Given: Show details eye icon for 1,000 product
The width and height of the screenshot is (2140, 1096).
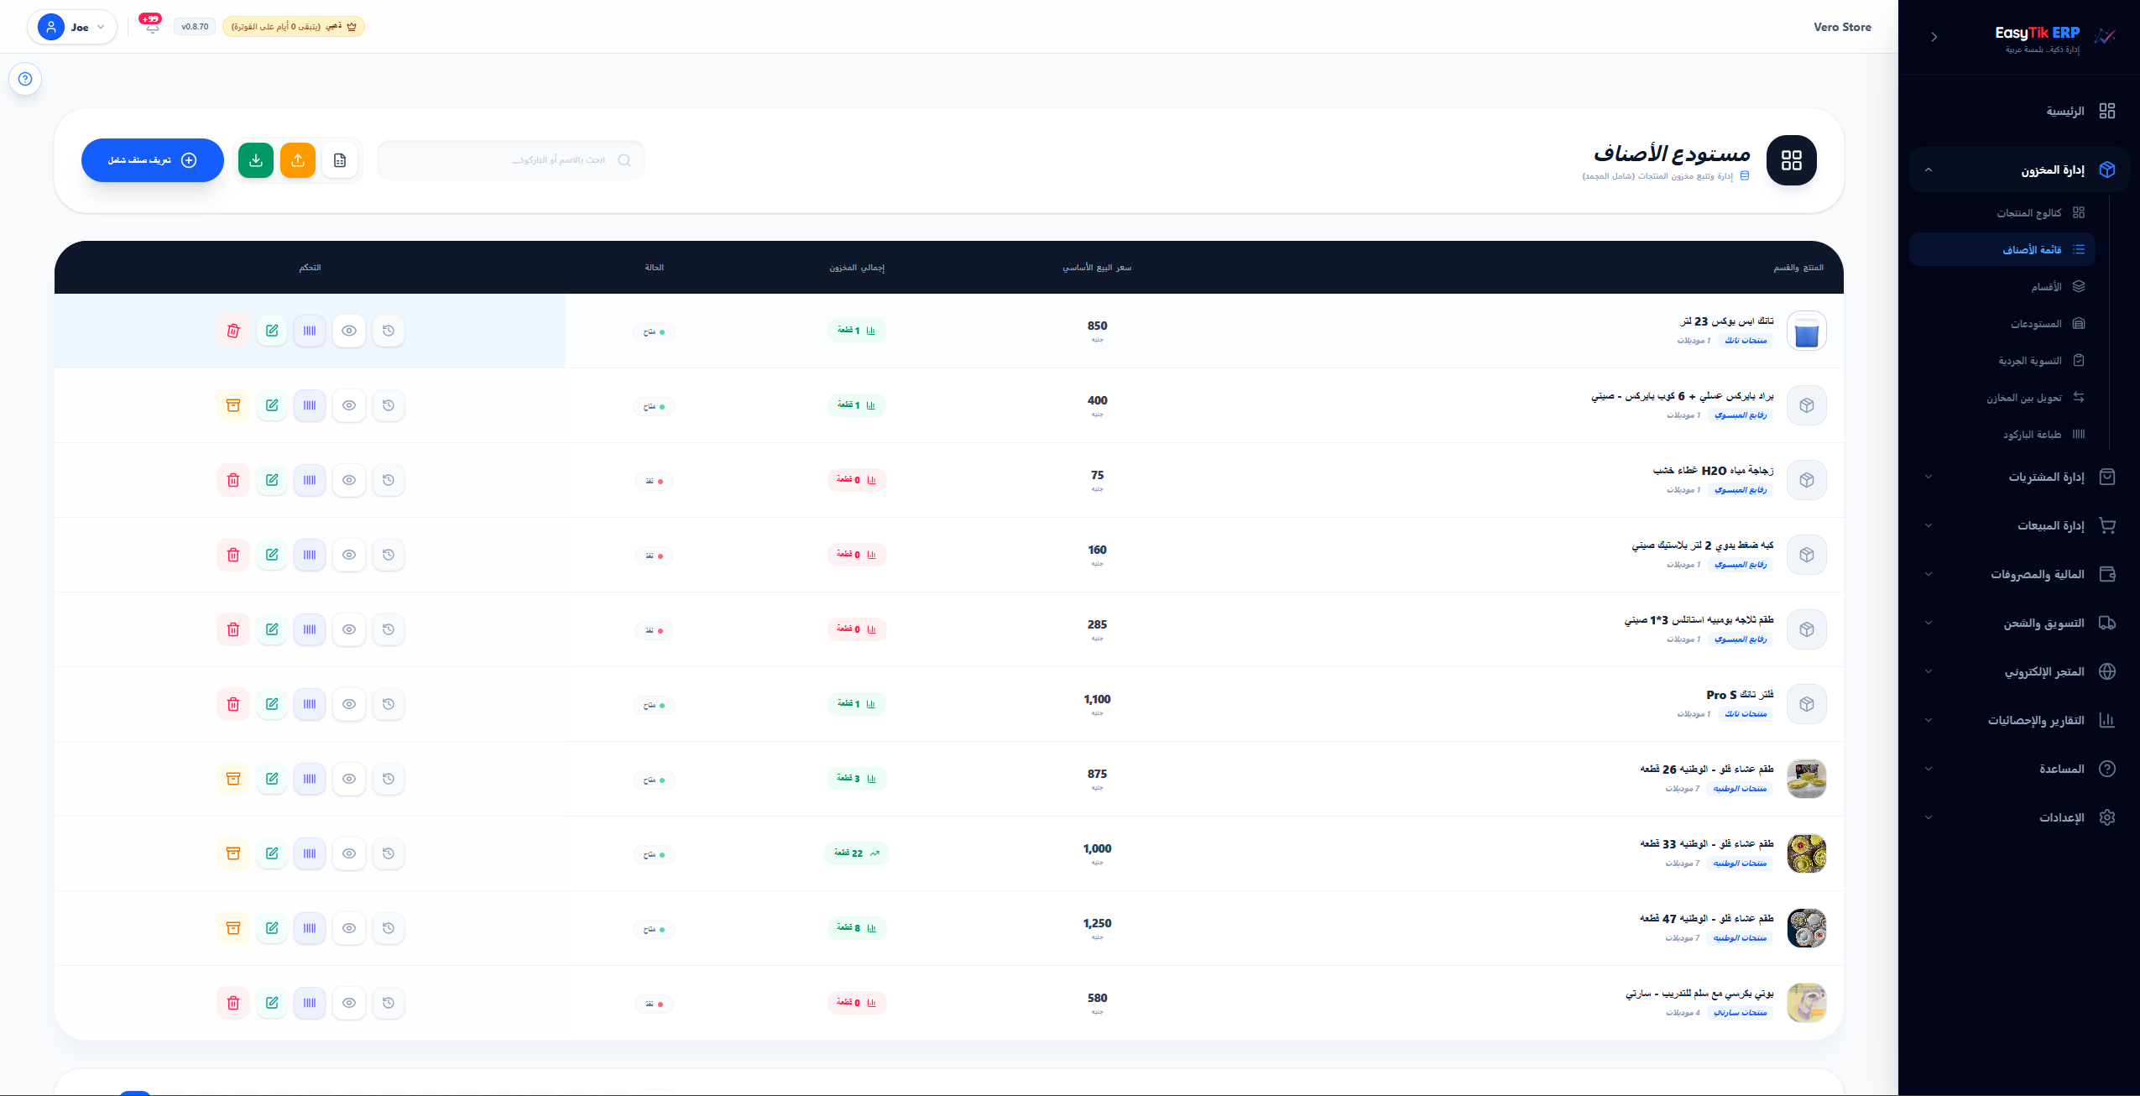Looking at the screenshot, I should [349, 853].
